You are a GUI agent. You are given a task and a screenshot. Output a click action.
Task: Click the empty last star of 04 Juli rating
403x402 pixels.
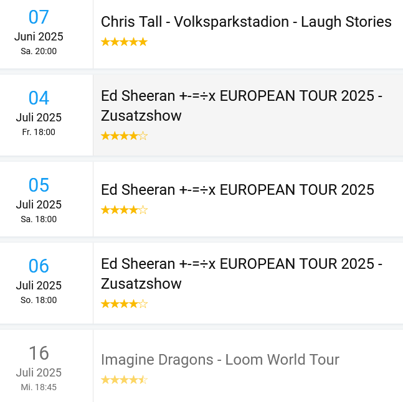[143, 136]
